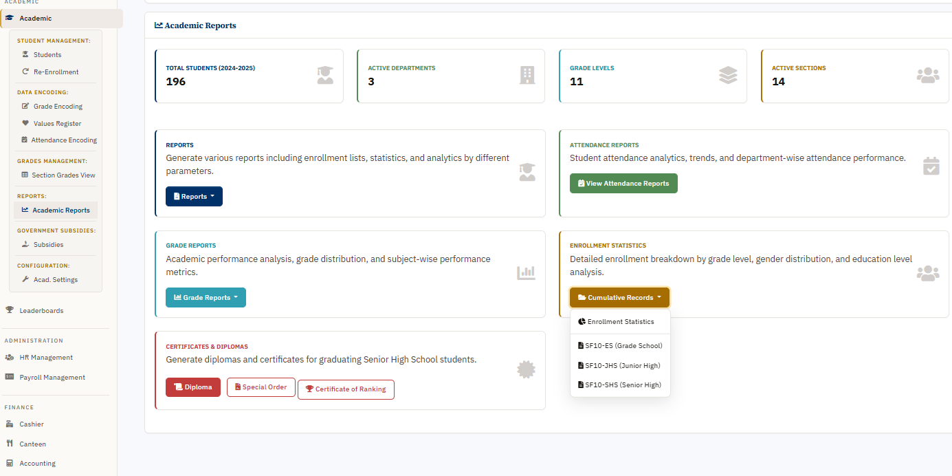Click the Active Departments count 3

371,81
